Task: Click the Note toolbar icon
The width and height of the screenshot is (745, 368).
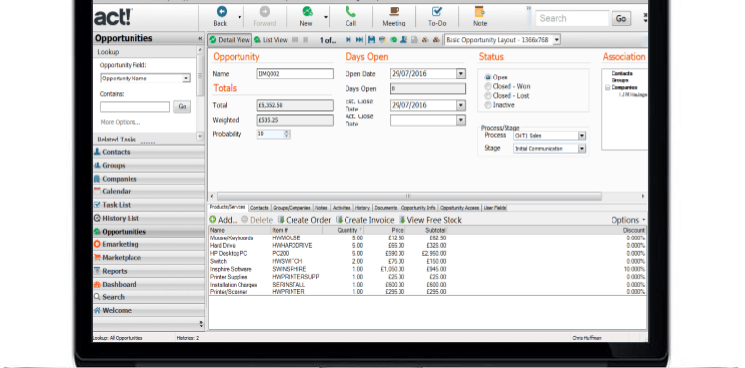Action: pos(479,12)
